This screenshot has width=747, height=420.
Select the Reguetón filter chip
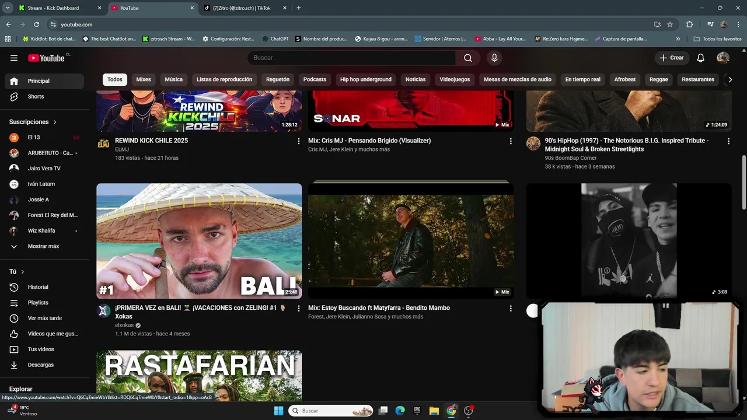[278, 79]
